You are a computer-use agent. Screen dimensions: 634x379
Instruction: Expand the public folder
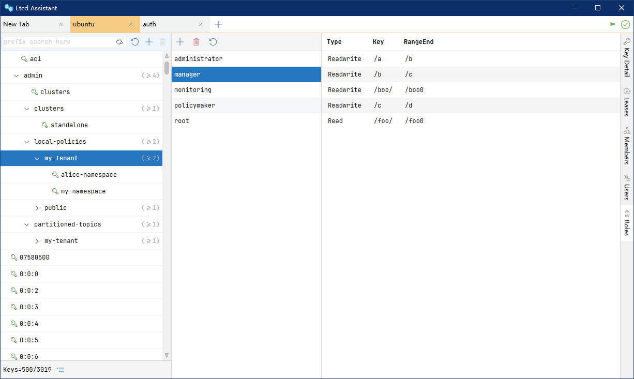[37, 208]
